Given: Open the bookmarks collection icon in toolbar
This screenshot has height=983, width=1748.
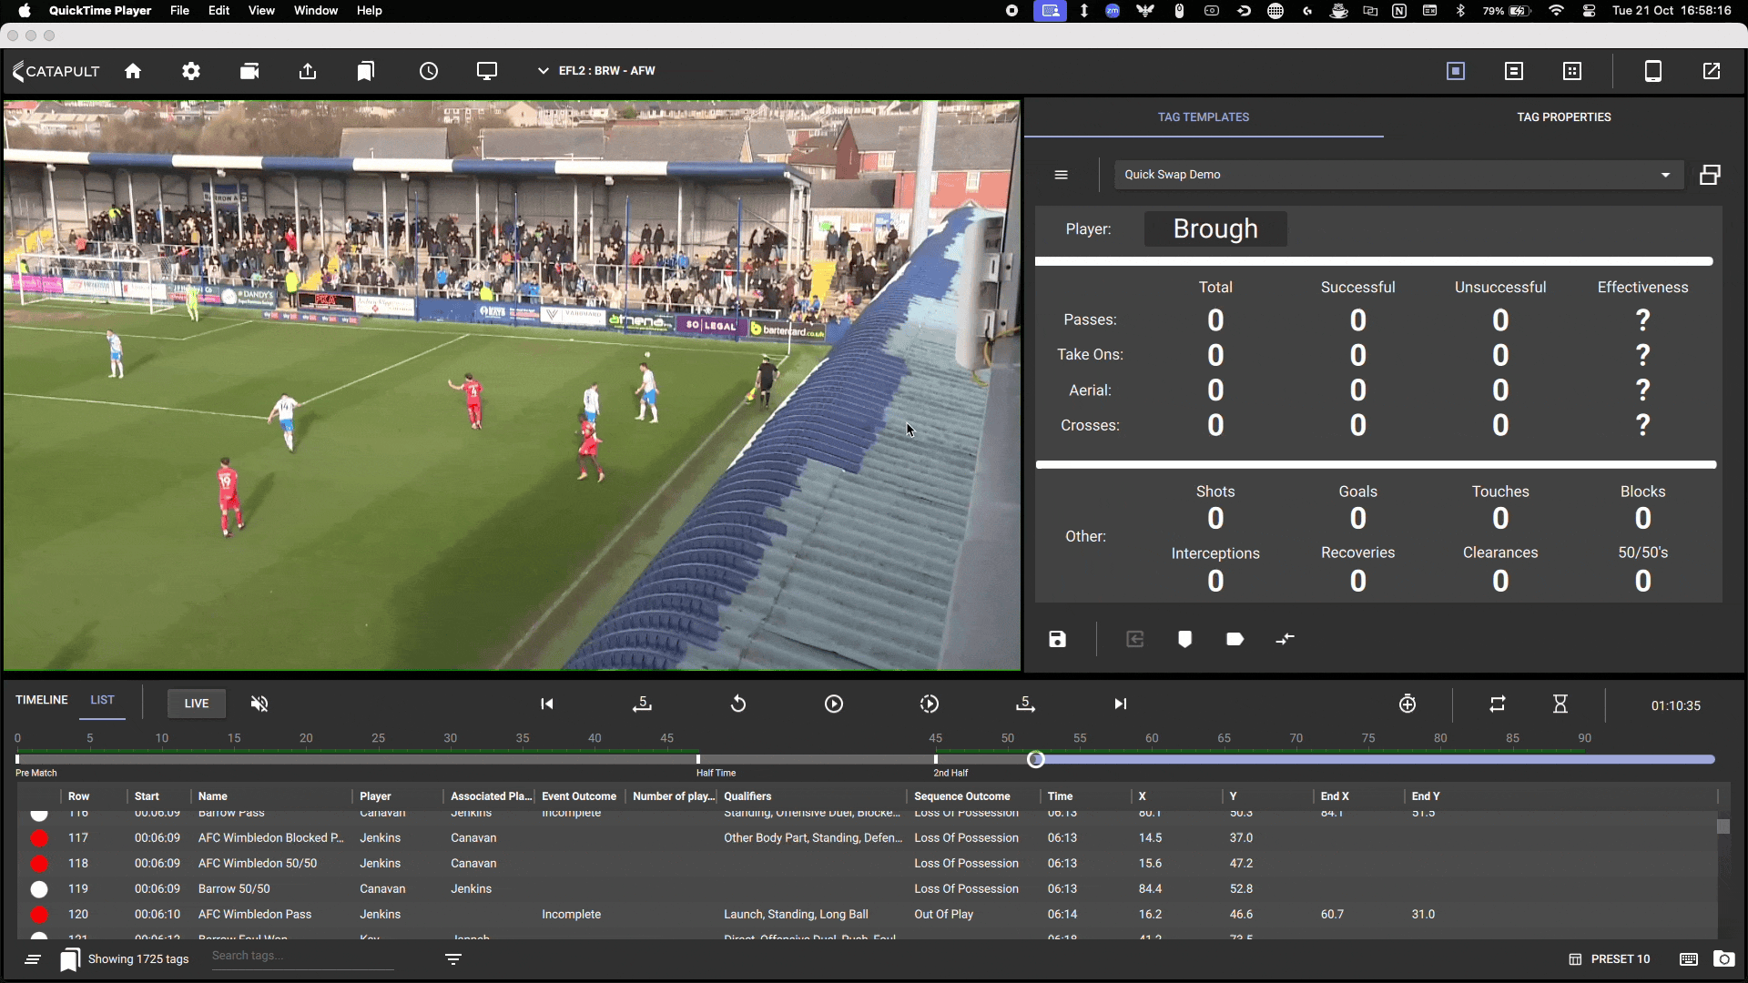Looking at the screenshot, I should (x=366, y=71).
